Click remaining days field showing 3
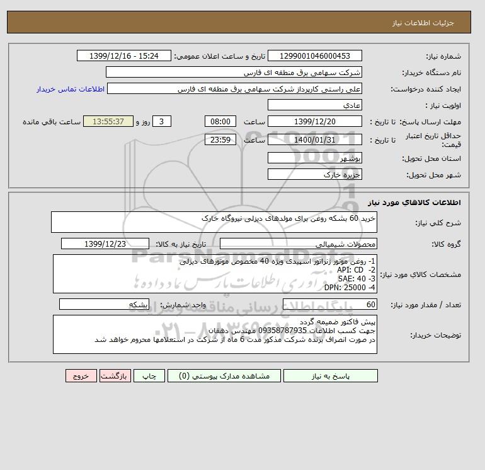Screen dimensions: 485x470 (161, 122)
